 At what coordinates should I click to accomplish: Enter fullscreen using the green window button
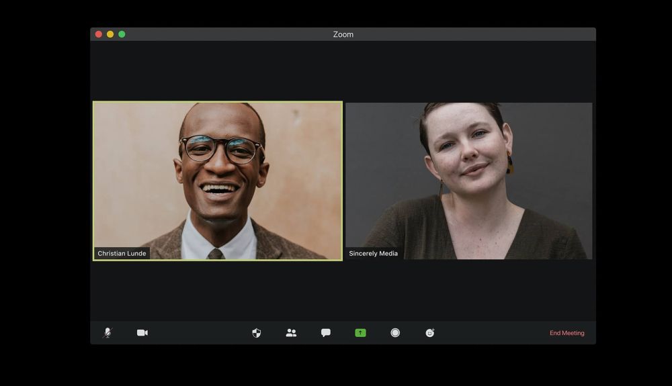click(122, 34)
